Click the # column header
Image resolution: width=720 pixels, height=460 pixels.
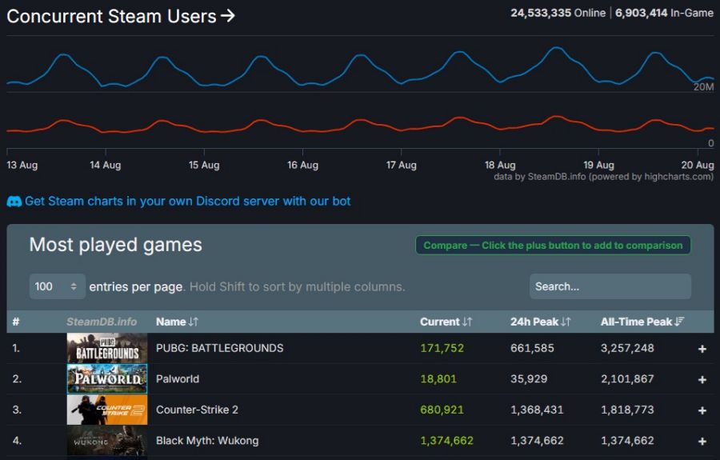16,322
